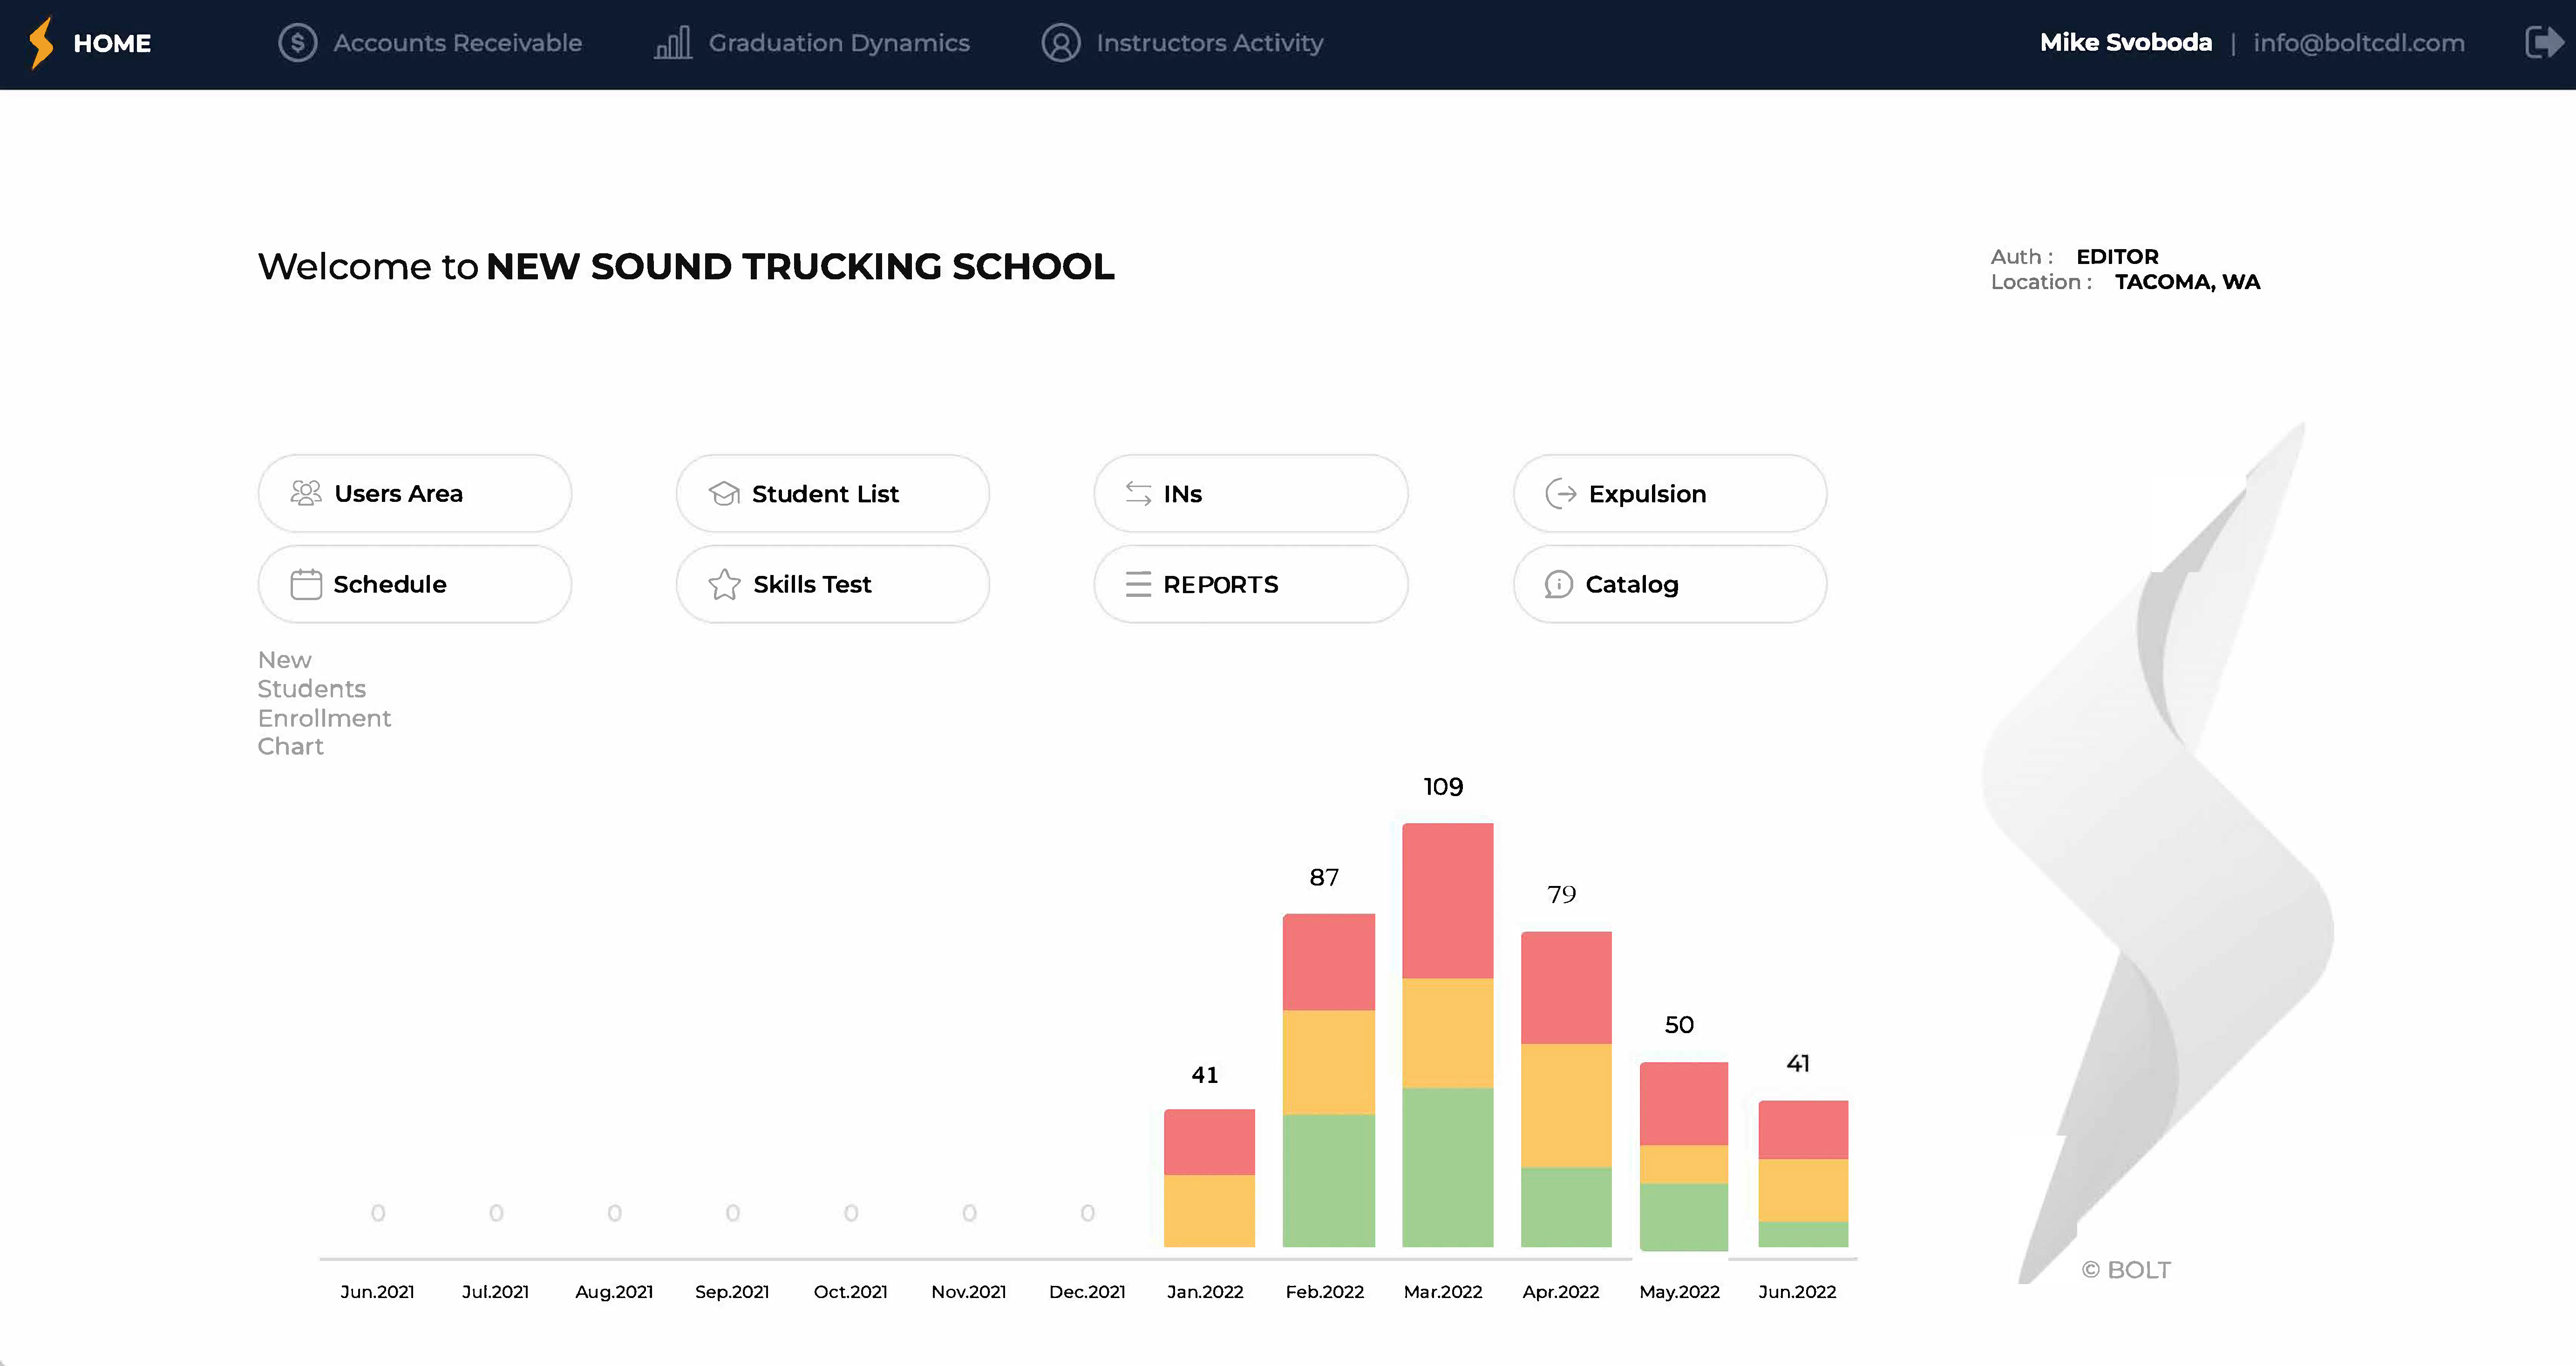Click the Student List graduation cap icon
The image size is (2576, 1366).
pyautogui.click(x=724, y=493)
